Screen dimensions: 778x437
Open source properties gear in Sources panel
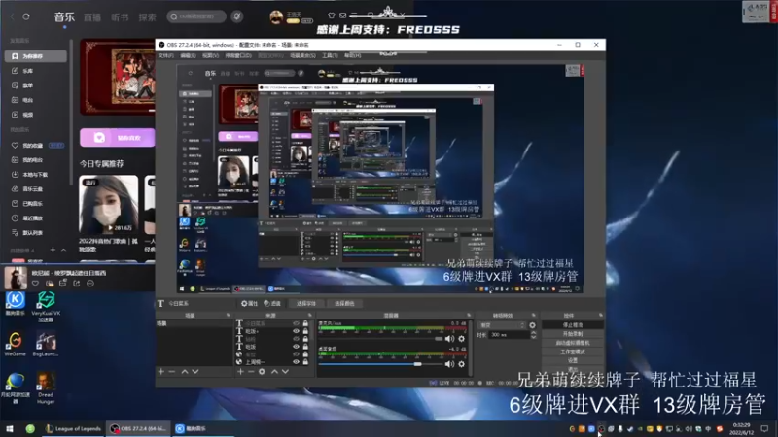[x=262, y=371]
